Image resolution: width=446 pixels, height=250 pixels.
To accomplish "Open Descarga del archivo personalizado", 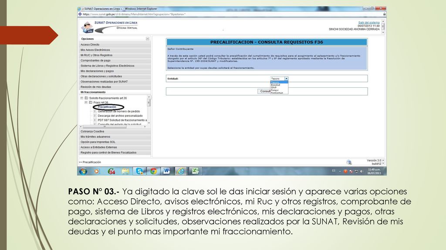I will [120, 115].
